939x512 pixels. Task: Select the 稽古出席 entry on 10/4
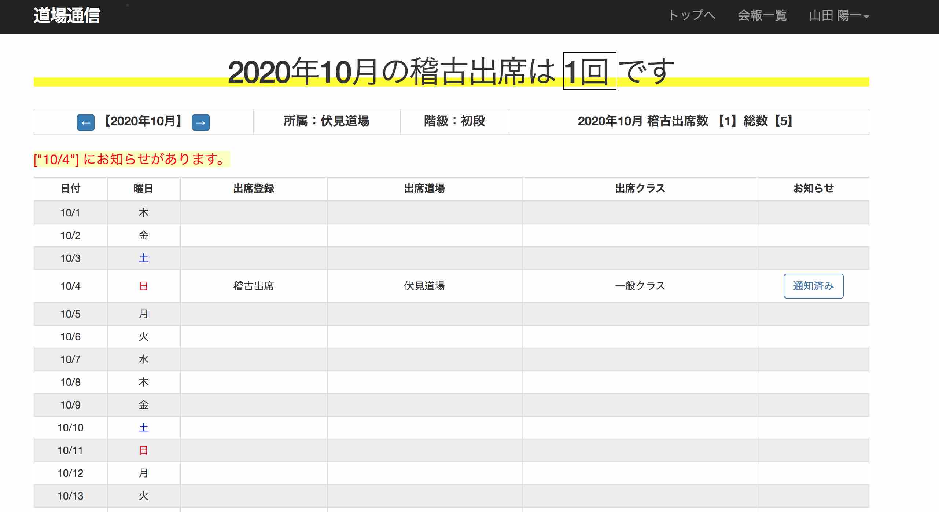254,286
